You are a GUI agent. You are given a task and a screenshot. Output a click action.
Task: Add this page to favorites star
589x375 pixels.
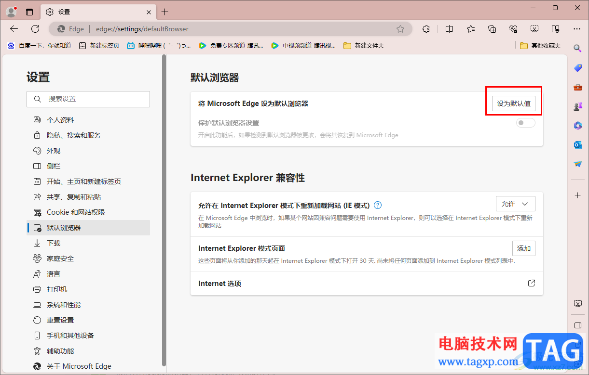pos(400,29)
